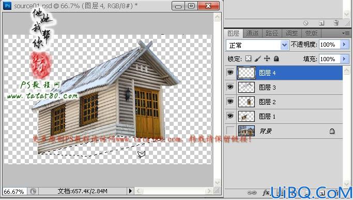Open the layers panel flyout menu
Viewport: 353px width, 200px height.
click(x=346, y=33)
